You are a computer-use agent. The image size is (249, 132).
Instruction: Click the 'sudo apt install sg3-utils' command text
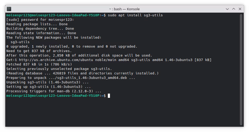click(135, 15)
